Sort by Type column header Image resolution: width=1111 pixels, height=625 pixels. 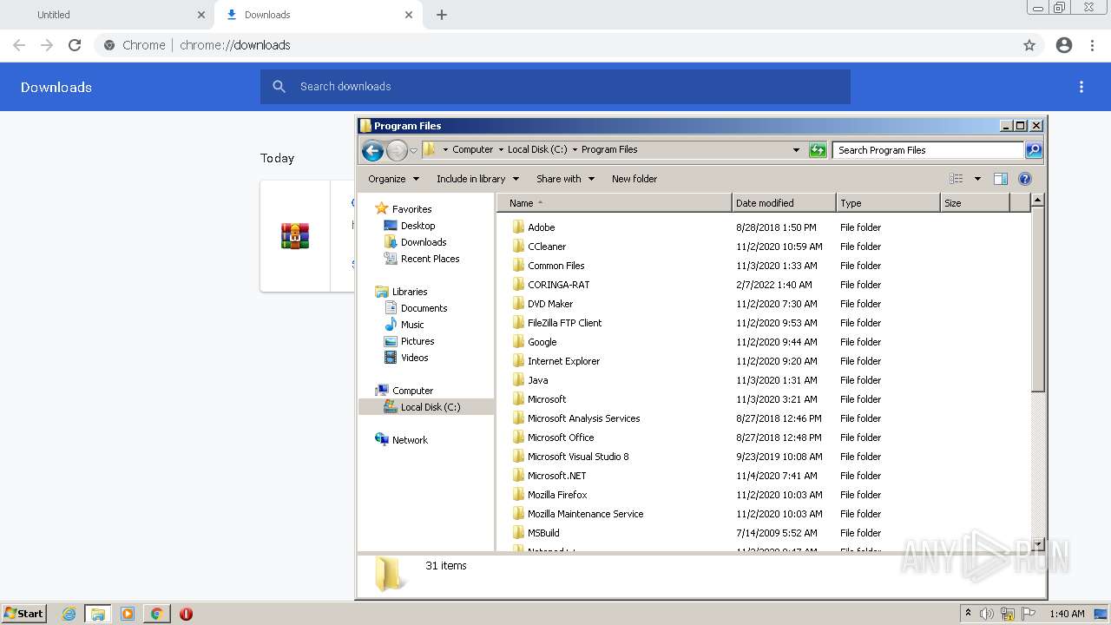tap(888, 203)
